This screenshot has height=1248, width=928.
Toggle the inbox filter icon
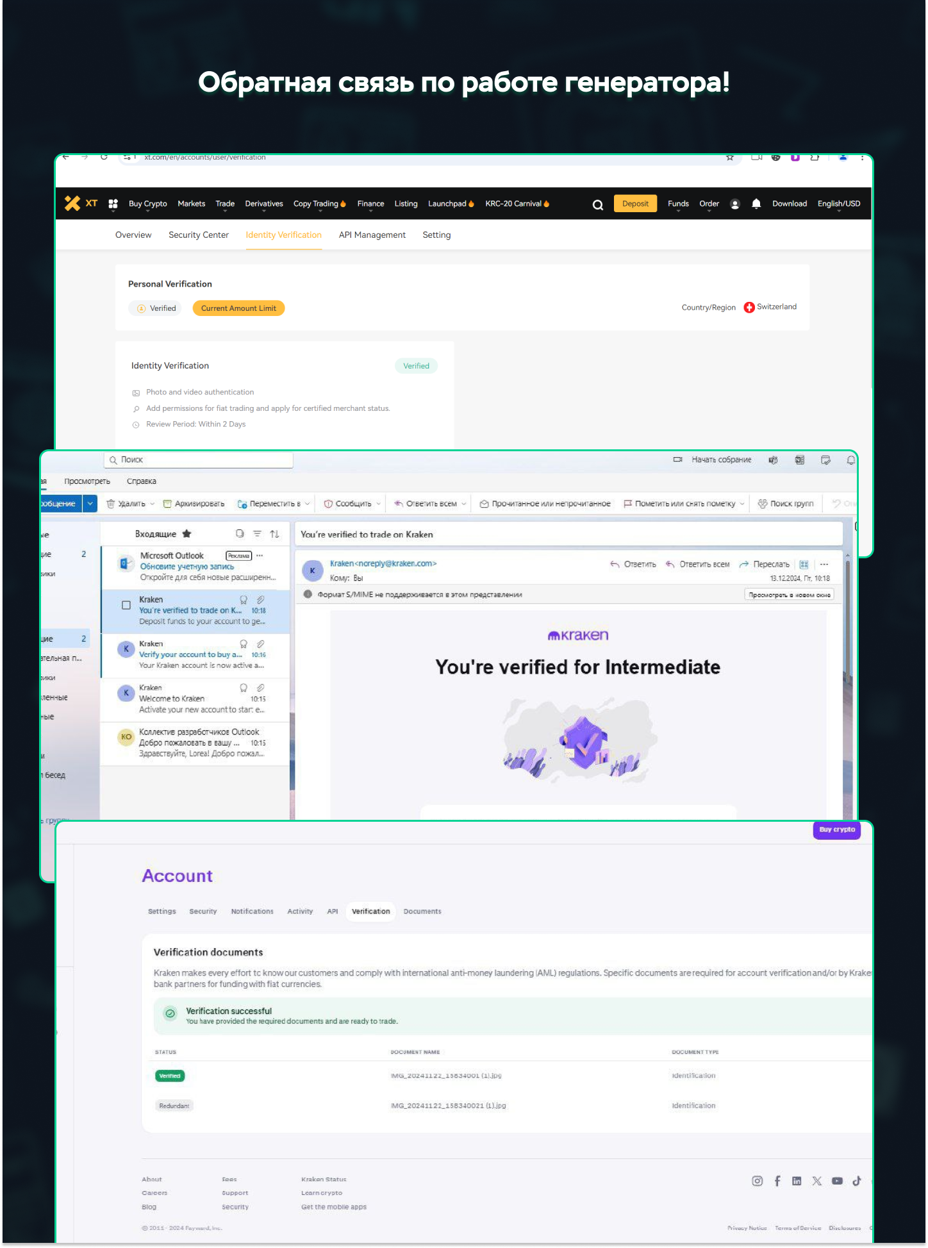(257, 534)
